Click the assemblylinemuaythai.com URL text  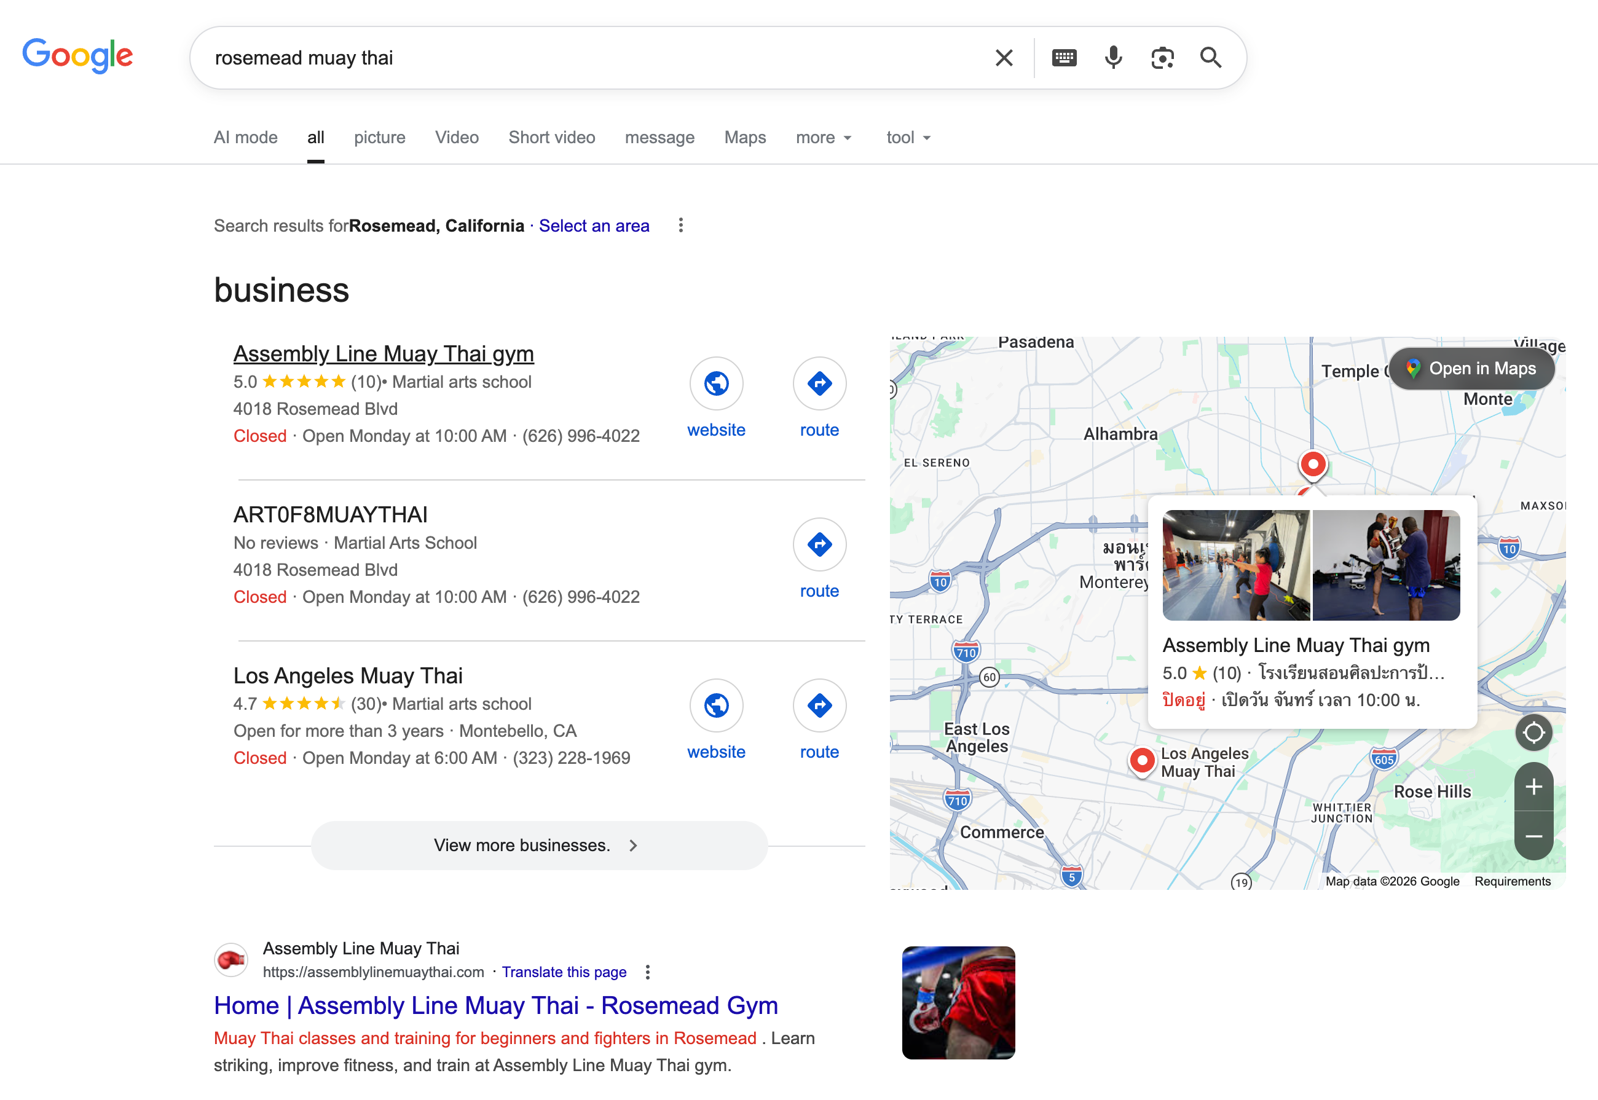pyautogui.click(x=373, y=972)
